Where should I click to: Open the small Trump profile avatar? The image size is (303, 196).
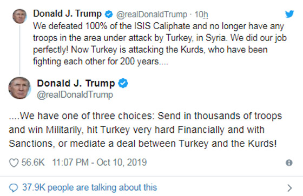pos(19,16)
